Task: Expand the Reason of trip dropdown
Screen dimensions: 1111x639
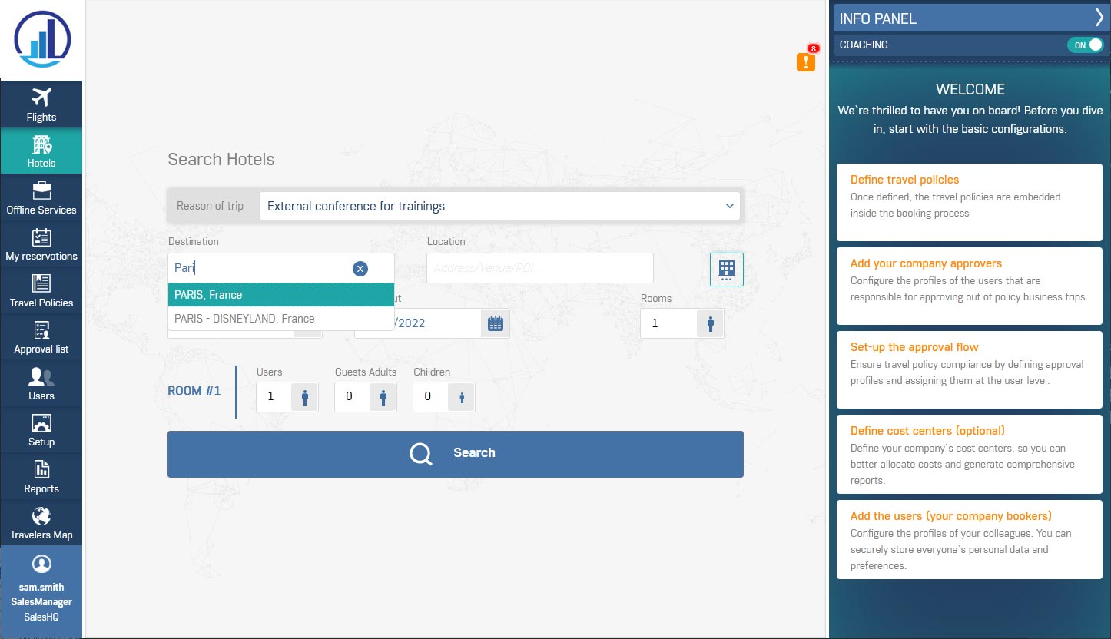Action: pyautogui.click(x=499, y=206)
